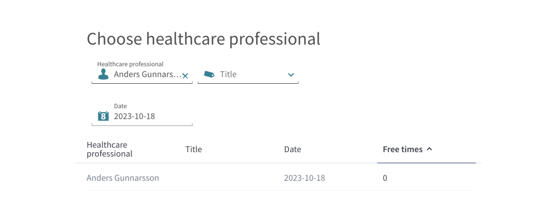Click the Healthcare professional input field
Image resolution: width=557 pixels, height=207 pixels.
click(142, 73)
